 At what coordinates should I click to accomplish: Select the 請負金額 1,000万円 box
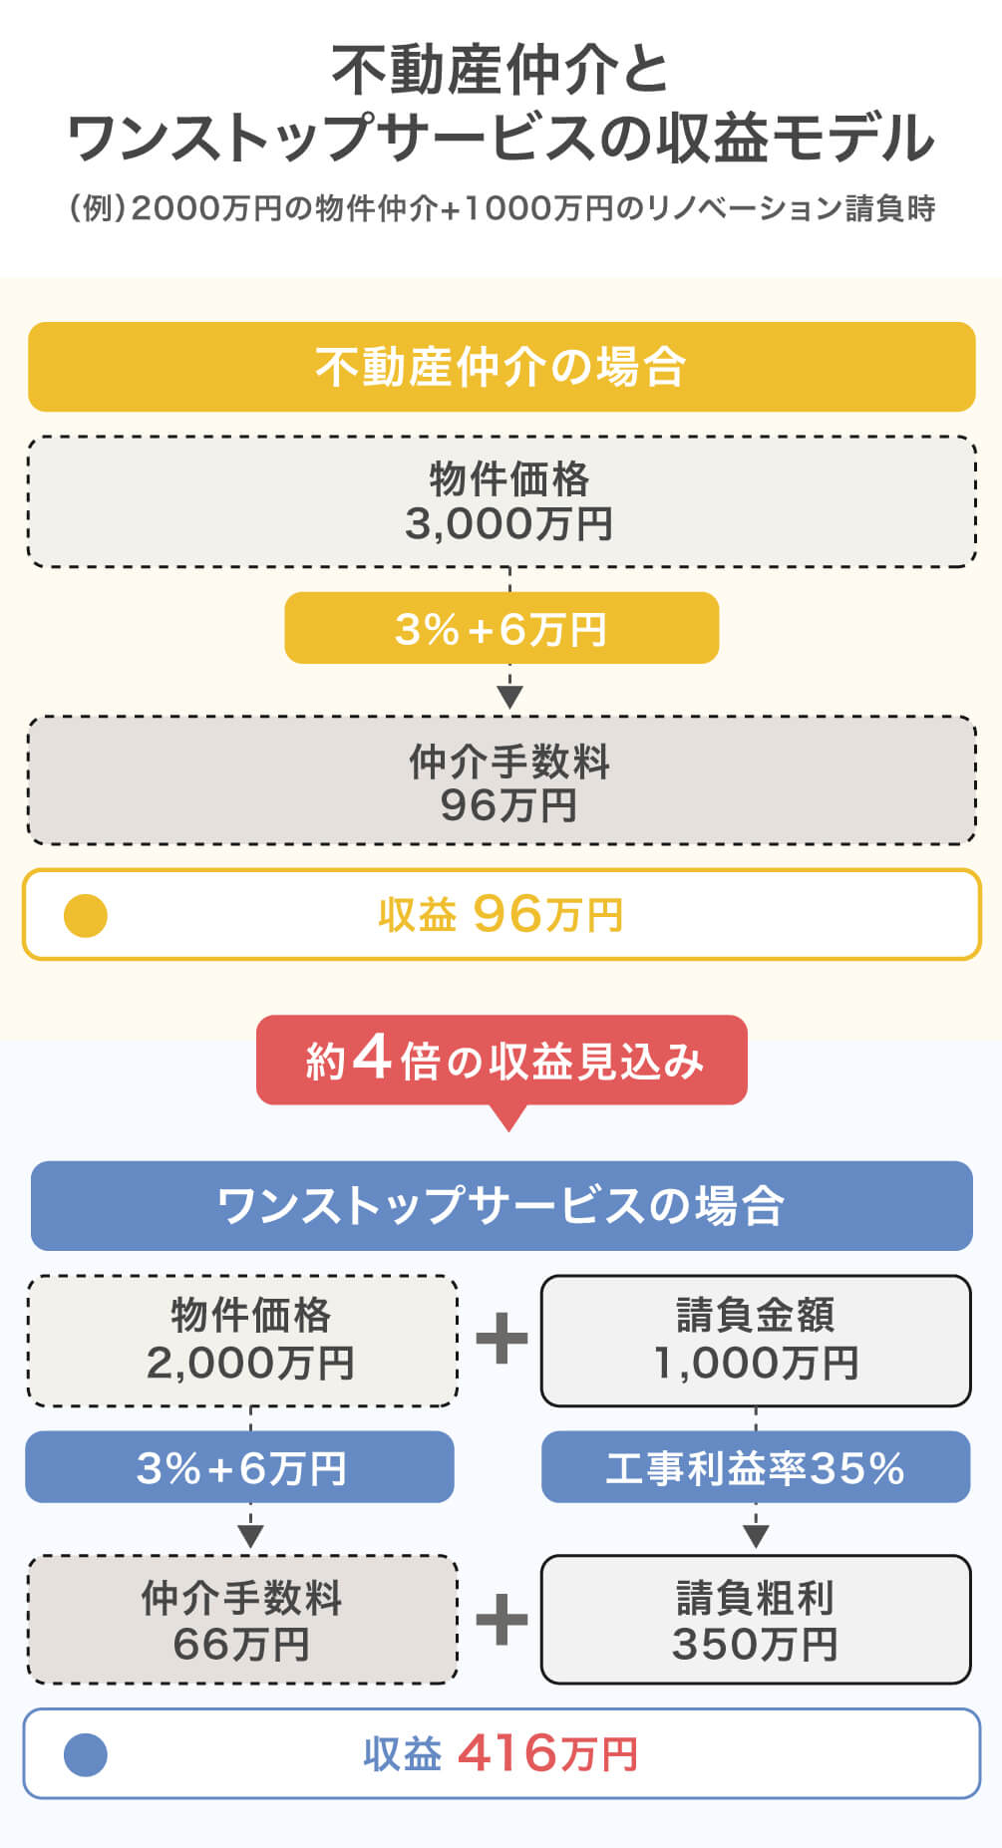pyautogui.click(x=756, y=1340)
